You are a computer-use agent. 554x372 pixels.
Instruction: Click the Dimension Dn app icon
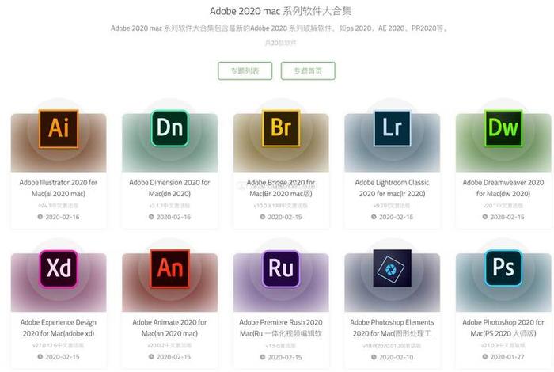click(x=170, y=128)
